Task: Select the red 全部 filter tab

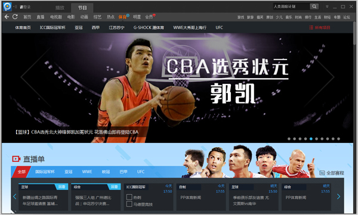Action: tap(21, 172)
